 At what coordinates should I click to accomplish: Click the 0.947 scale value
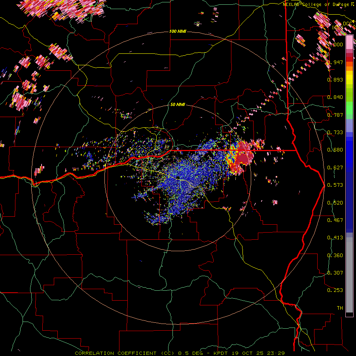(x=335, y=62)
